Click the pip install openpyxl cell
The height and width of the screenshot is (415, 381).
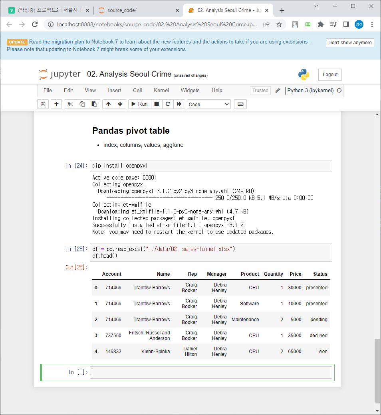[211, 166]
